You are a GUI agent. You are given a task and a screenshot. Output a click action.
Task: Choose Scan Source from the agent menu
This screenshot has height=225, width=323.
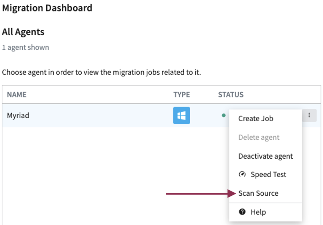tap(258, 193)
